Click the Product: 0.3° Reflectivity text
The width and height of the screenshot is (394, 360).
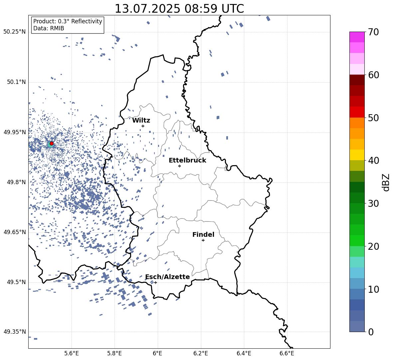point(68,21)
